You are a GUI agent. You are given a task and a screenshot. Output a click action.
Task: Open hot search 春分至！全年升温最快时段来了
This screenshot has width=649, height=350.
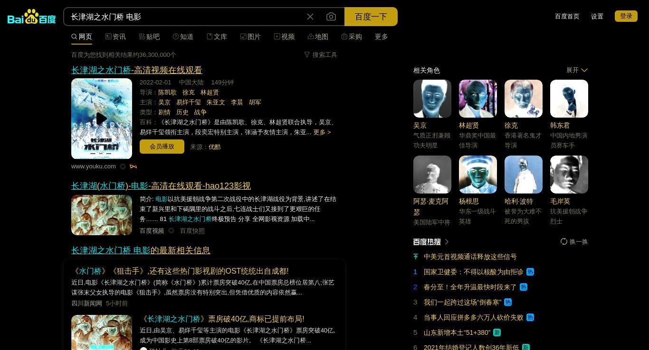point(470,287)
